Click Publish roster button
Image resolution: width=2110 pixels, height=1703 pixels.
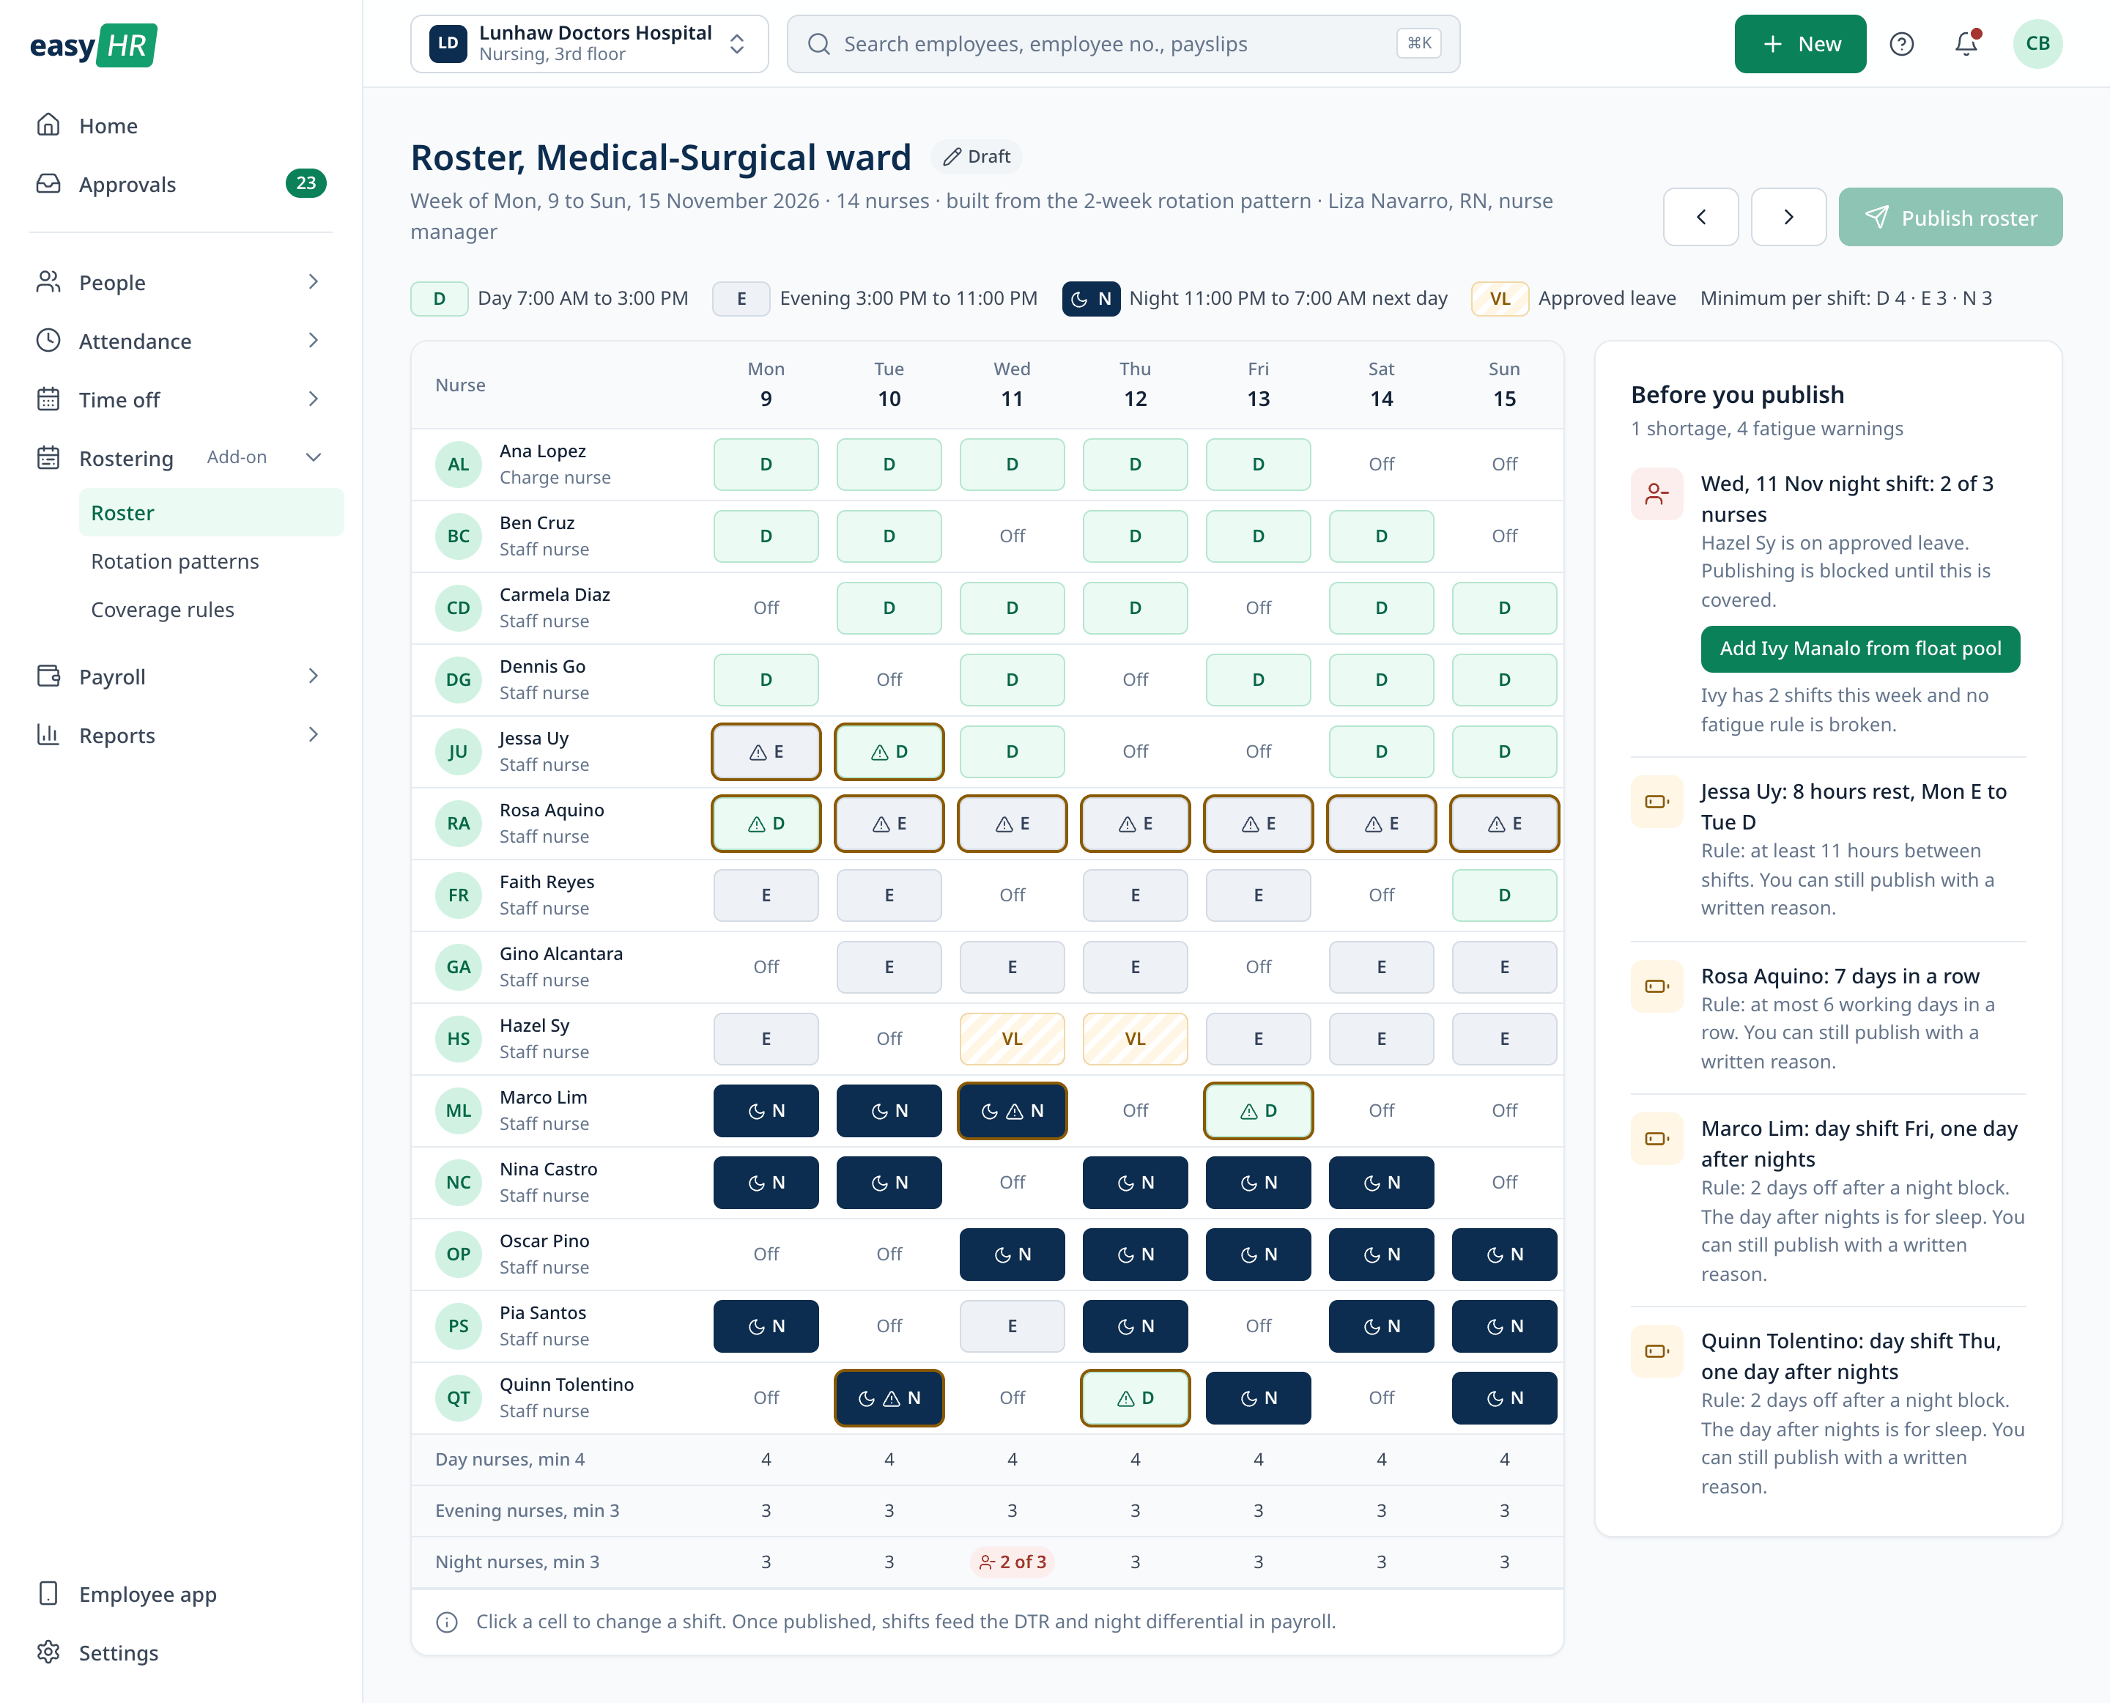point(1950,217)
